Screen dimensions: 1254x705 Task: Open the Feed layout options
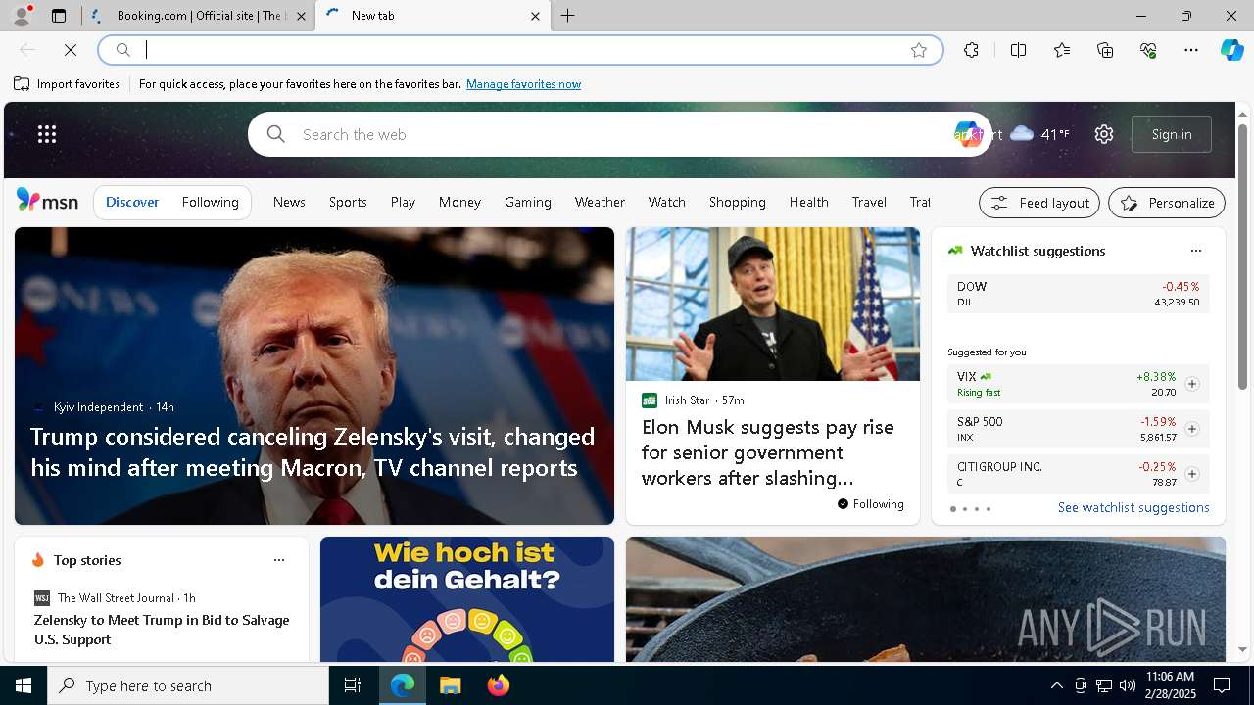1039,203
